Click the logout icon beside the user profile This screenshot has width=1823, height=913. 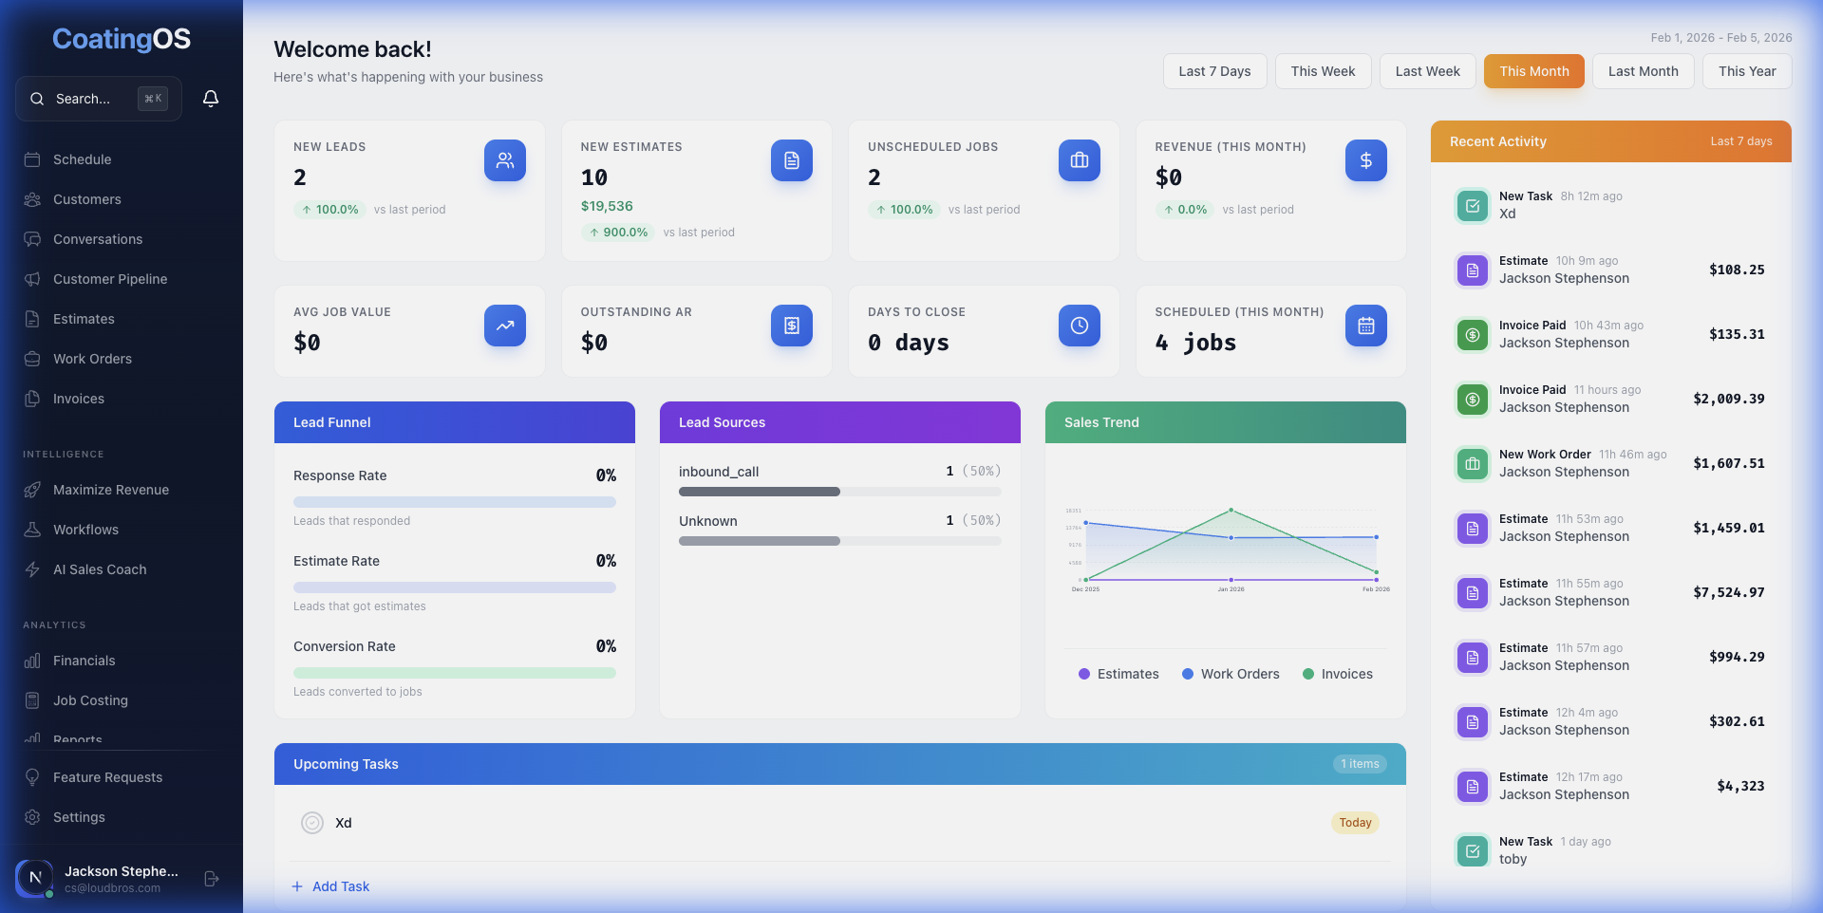[x=212, y=879]
